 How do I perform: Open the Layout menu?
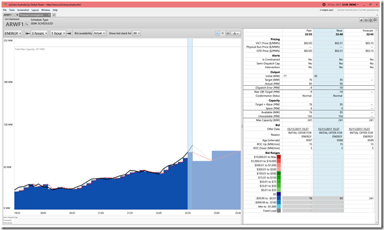click(x=35, y=10)
